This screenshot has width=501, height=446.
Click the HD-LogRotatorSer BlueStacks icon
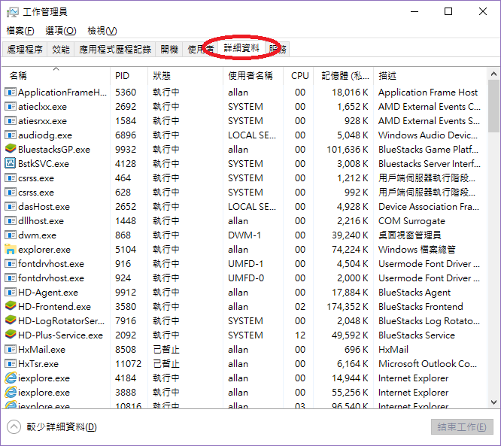(11, 320)
